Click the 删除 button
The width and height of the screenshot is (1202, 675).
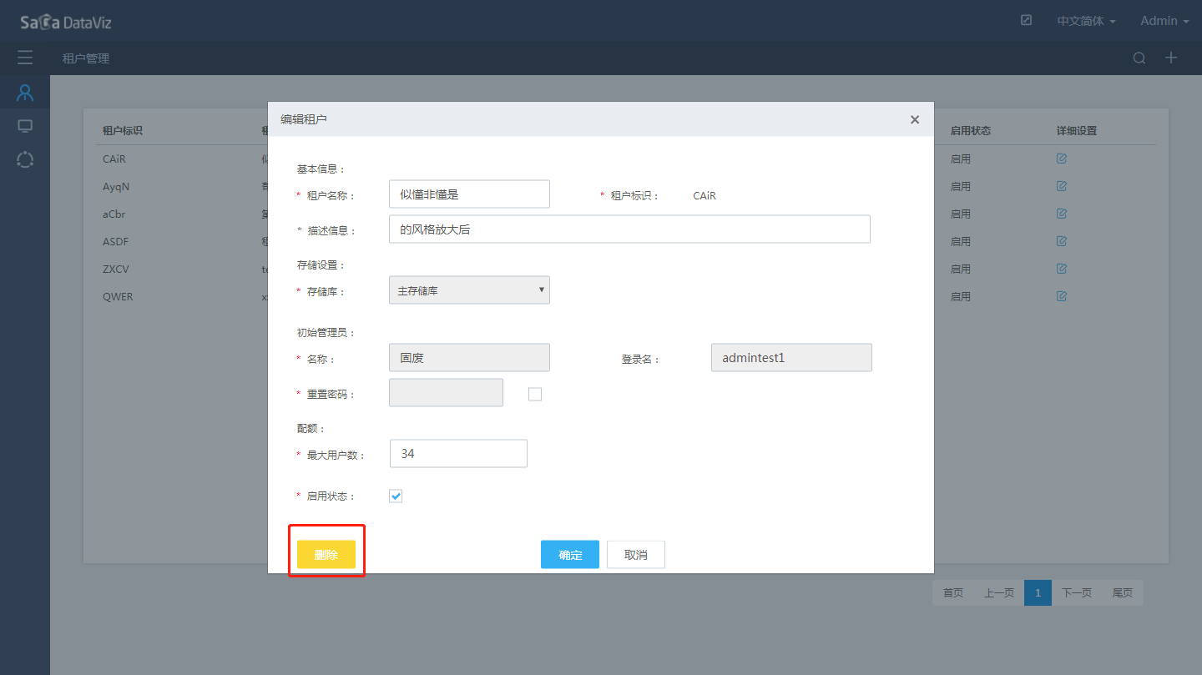326,555
